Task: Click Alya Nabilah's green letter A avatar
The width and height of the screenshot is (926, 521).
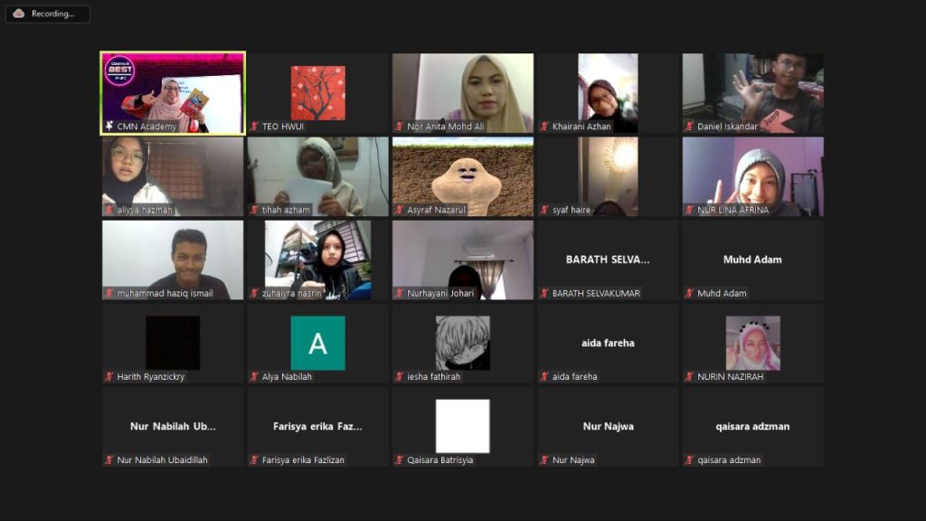Action: [317, 343]
